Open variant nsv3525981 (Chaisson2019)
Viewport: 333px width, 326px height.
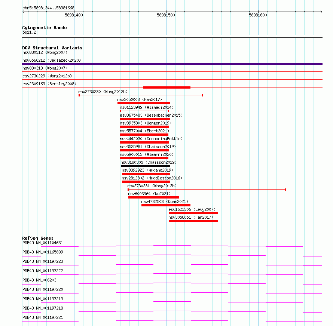148,147
